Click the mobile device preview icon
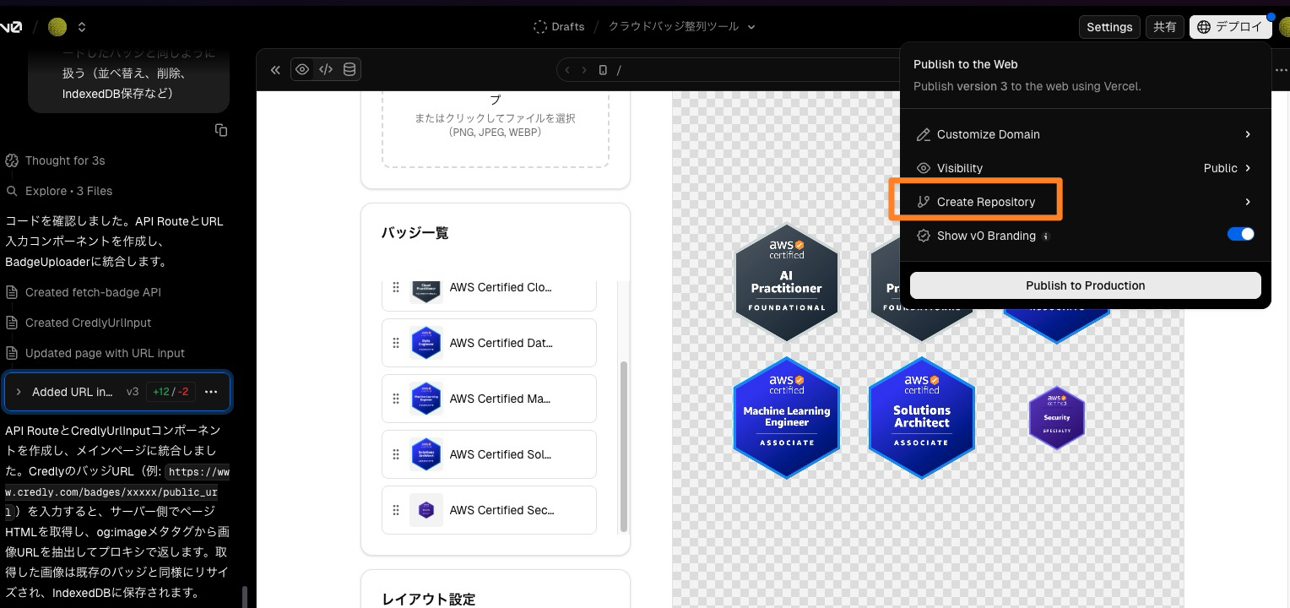The height and width of the screenshot is (608, 1290). coord(603,70)
